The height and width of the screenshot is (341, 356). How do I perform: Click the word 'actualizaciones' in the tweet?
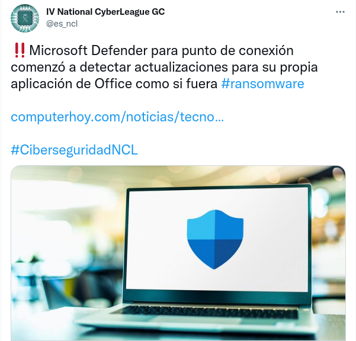(181, 67)
